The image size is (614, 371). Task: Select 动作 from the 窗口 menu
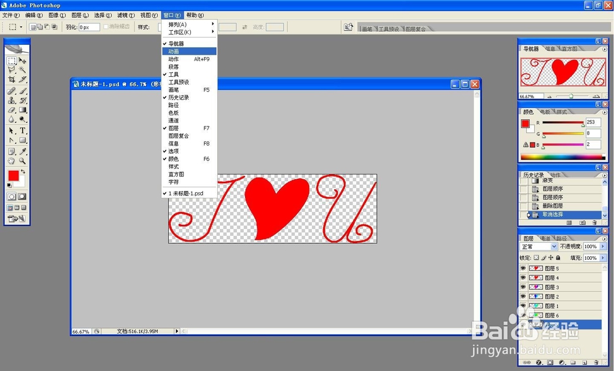174,59
